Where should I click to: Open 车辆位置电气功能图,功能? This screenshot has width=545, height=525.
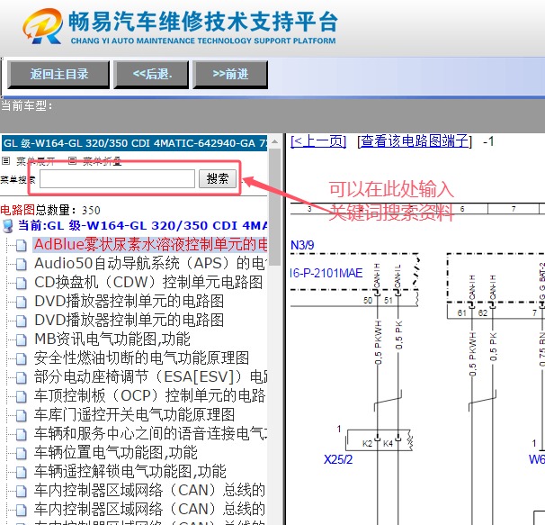(116, 452)
